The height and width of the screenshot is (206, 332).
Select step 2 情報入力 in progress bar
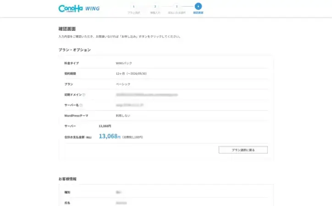tap(155, 6)
